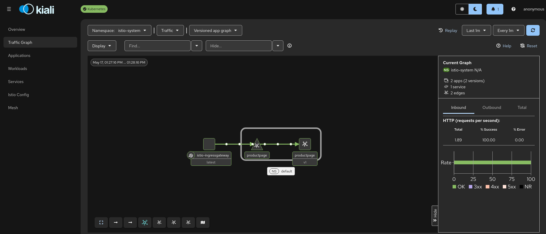Select Traffic Graph in the sidebar
546x234 pixels.
40,42
